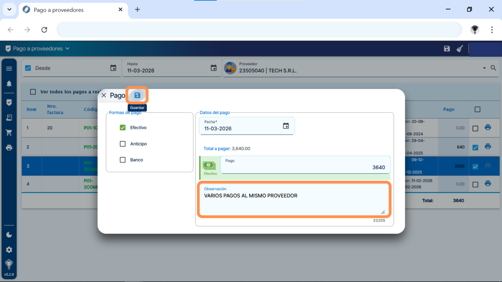The image size is (502, 282).
Task: Toggle dark mode moon icon
Action: coord(9,235)
